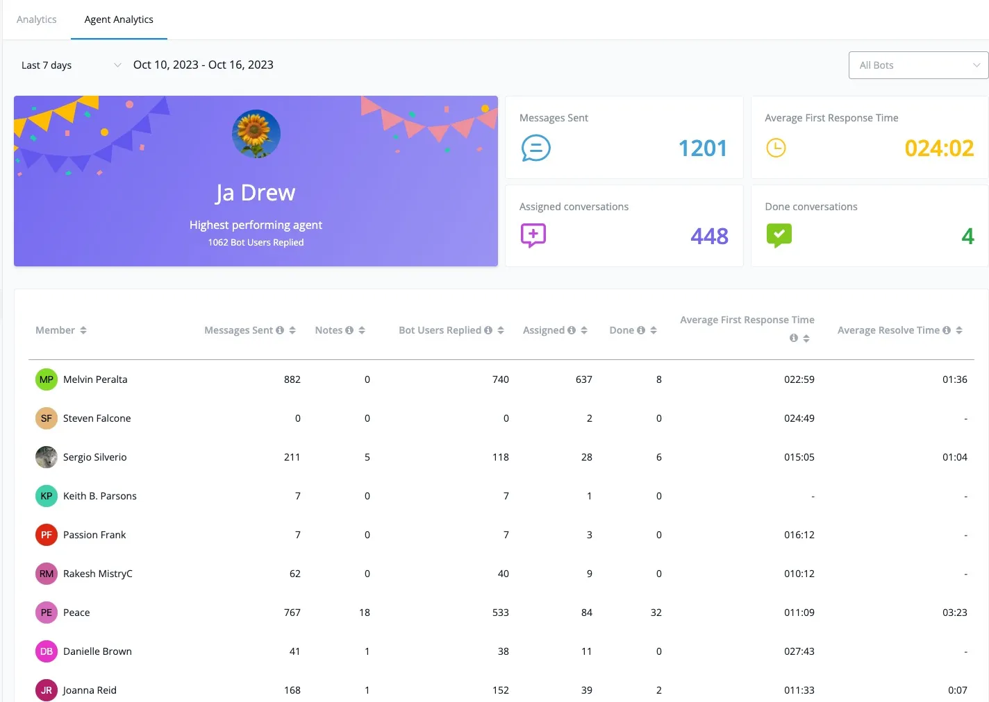Switch to the Analytics tab
This screenshot has width=989, height=702.
(x=36, y=19)
